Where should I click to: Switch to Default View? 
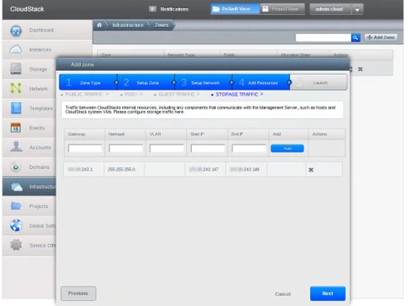235,9
